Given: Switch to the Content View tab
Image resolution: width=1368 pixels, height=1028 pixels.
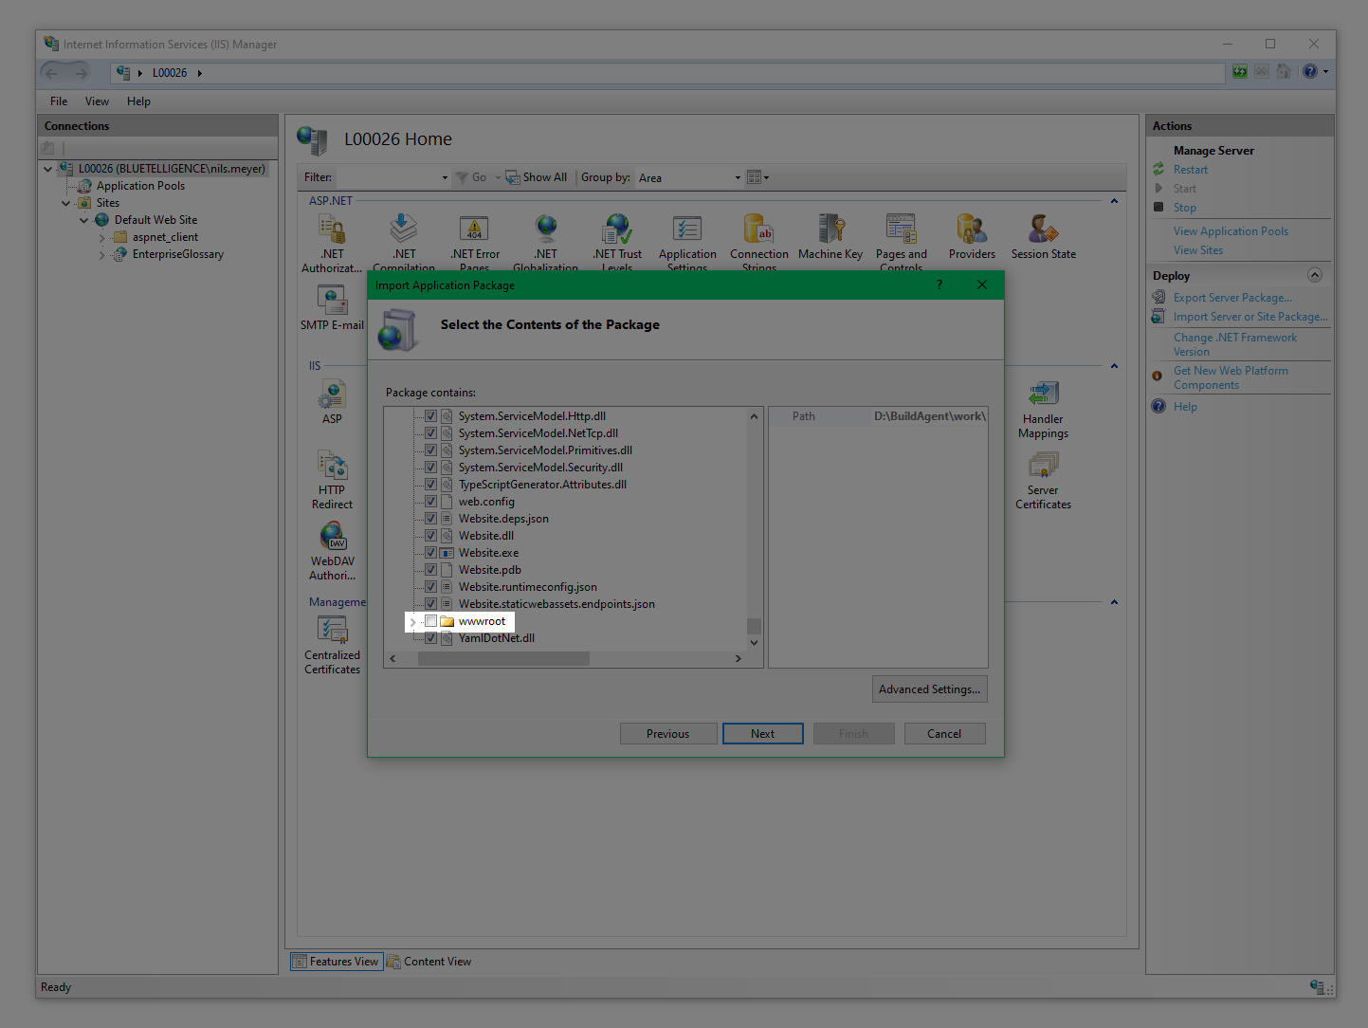Looking at the screenshot, I should [x=429, y=962].
